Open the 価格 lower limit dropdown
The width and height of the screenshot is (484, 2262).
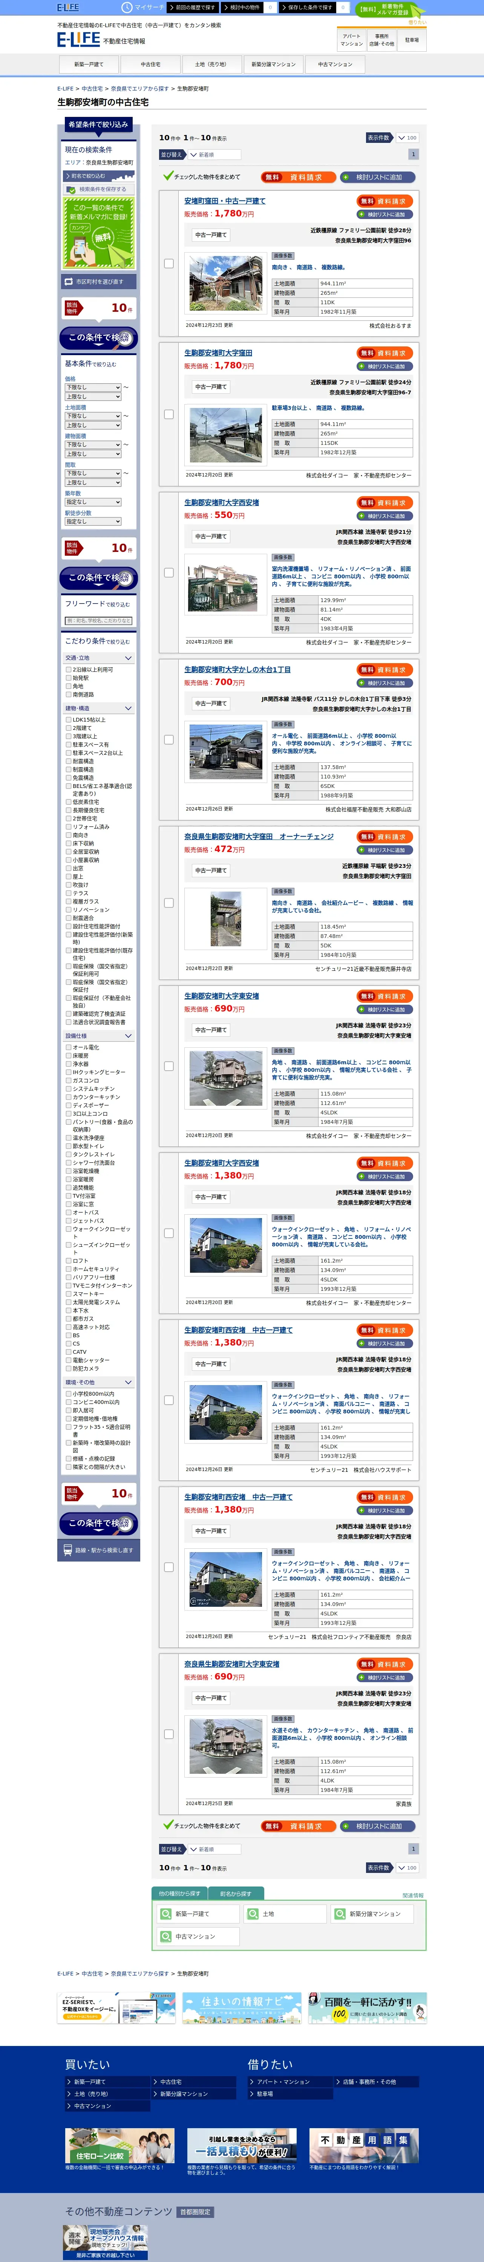point(92,387)
